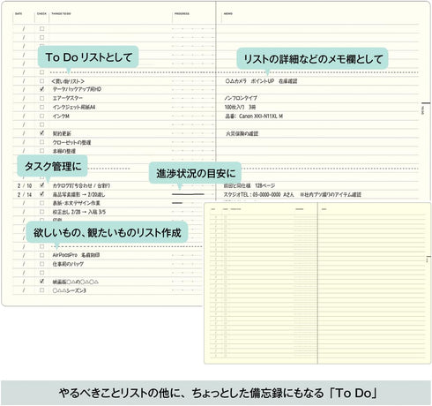Select the '校正出し 2/28 → 入稿 3/5' entry

(79, 212)
